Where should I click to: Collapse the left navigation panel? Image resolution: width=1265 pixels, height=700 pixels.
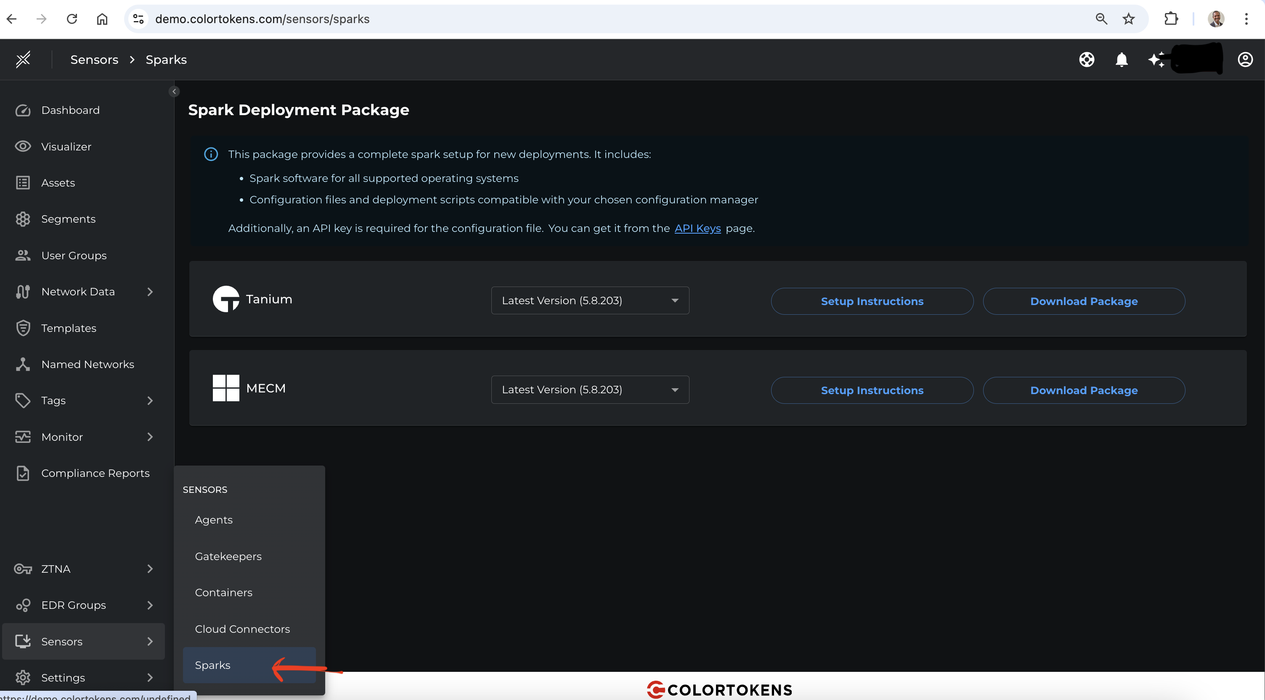tap(174, 91)
